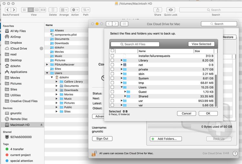Click the Search All Files field
Screen dimensions: 242x164
click(x=135, y=44)
